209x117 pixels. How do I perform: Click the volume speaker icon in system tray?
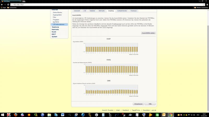(x=194, y=115)
